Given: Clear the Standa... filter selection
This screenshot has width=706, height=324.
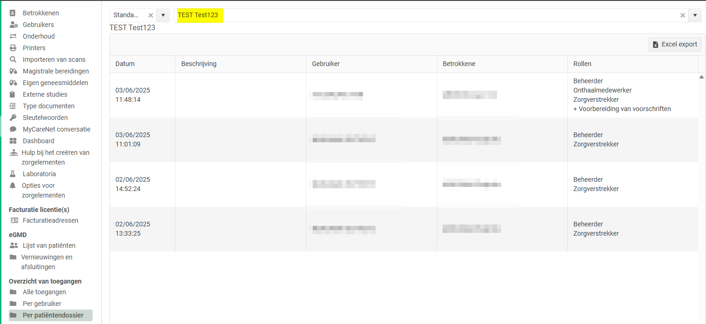Looking at the screenshot, I should pyautogui.click(x=150, y=15).
